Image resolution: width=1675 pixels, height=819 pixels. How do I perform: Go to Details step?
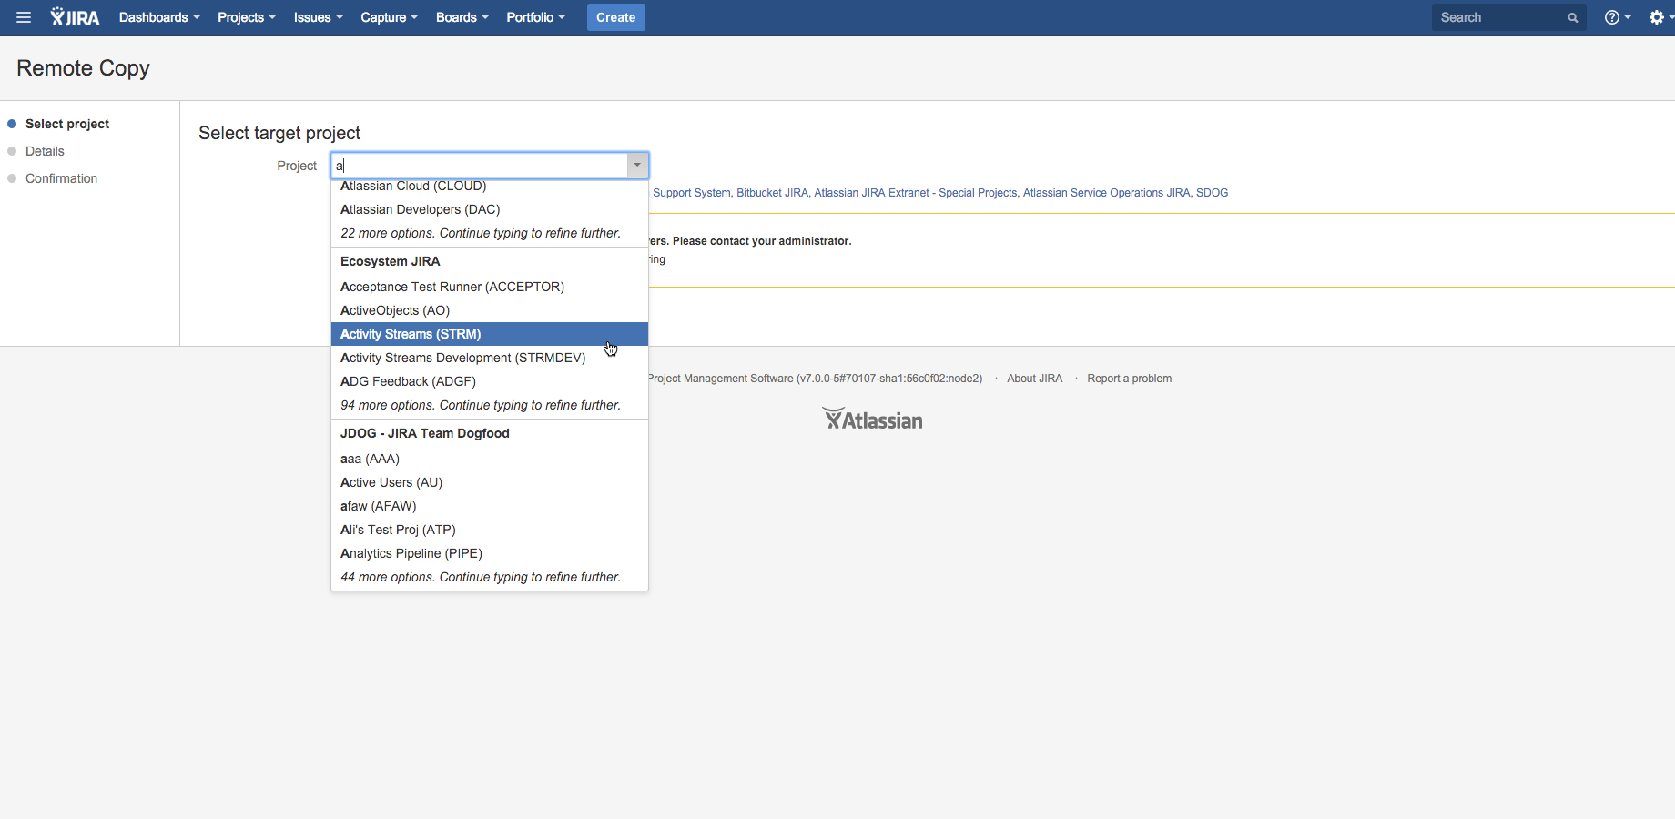pos(45,151)
